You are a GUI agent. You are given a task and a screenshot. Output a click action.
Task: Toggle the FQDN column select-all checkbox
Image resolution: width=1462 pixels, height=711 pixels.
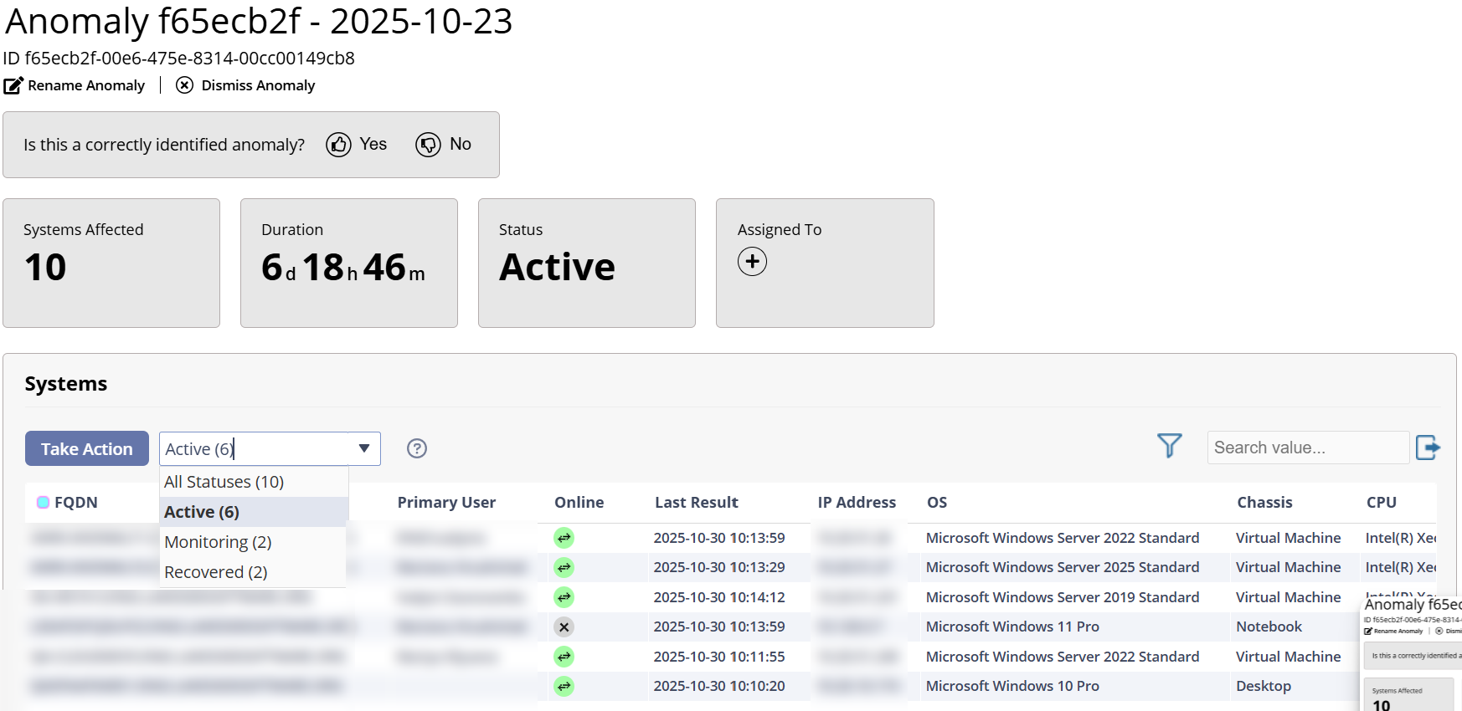pyautogui.click(x=43, y=503)
